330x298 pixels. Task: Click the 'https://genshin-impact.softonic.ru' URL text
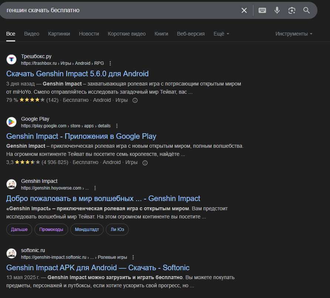pos(54,257)
